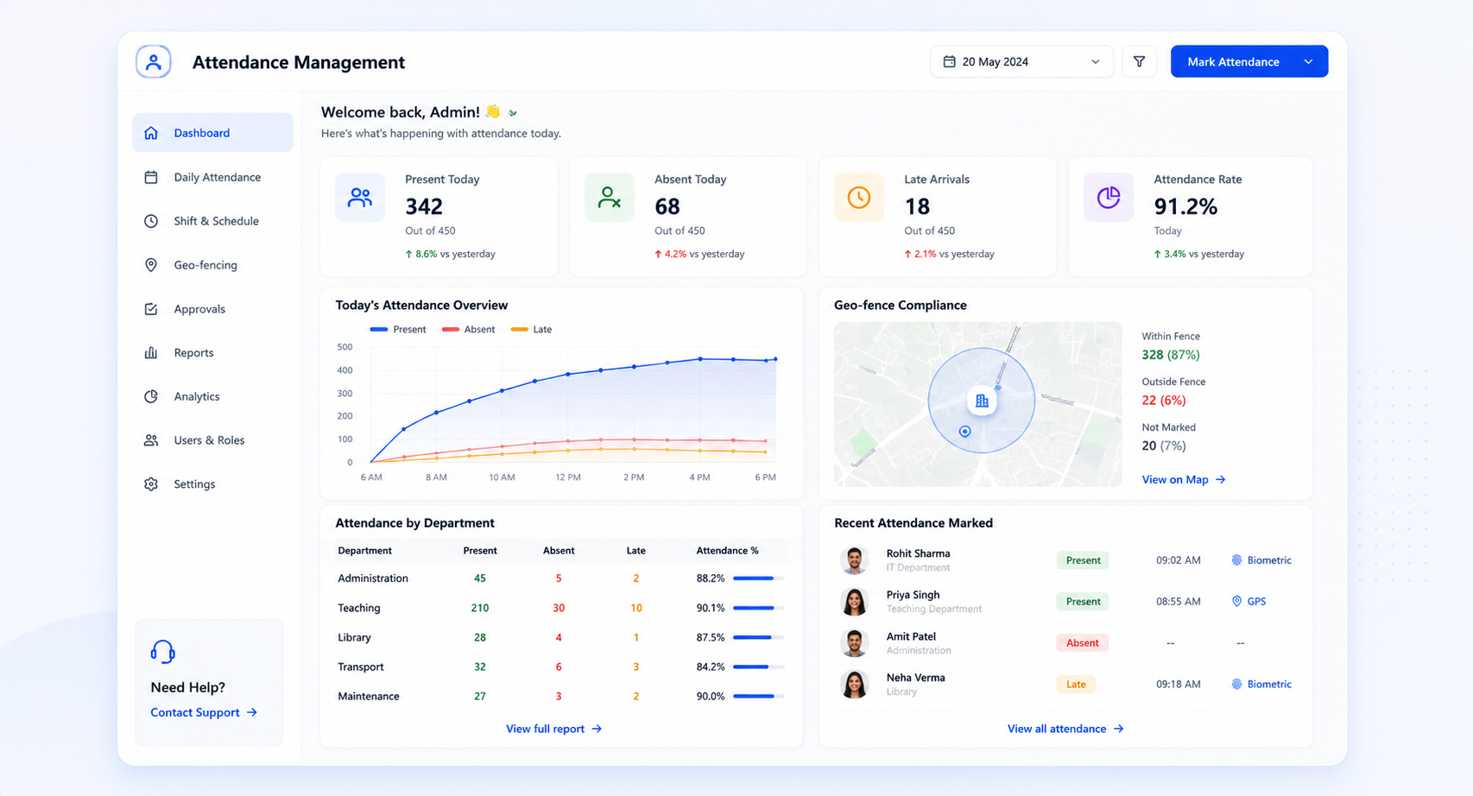This screenshot has width=1473, height=796.
Task: Click the Absent Today user-x icon
Action: click(610, 198)
